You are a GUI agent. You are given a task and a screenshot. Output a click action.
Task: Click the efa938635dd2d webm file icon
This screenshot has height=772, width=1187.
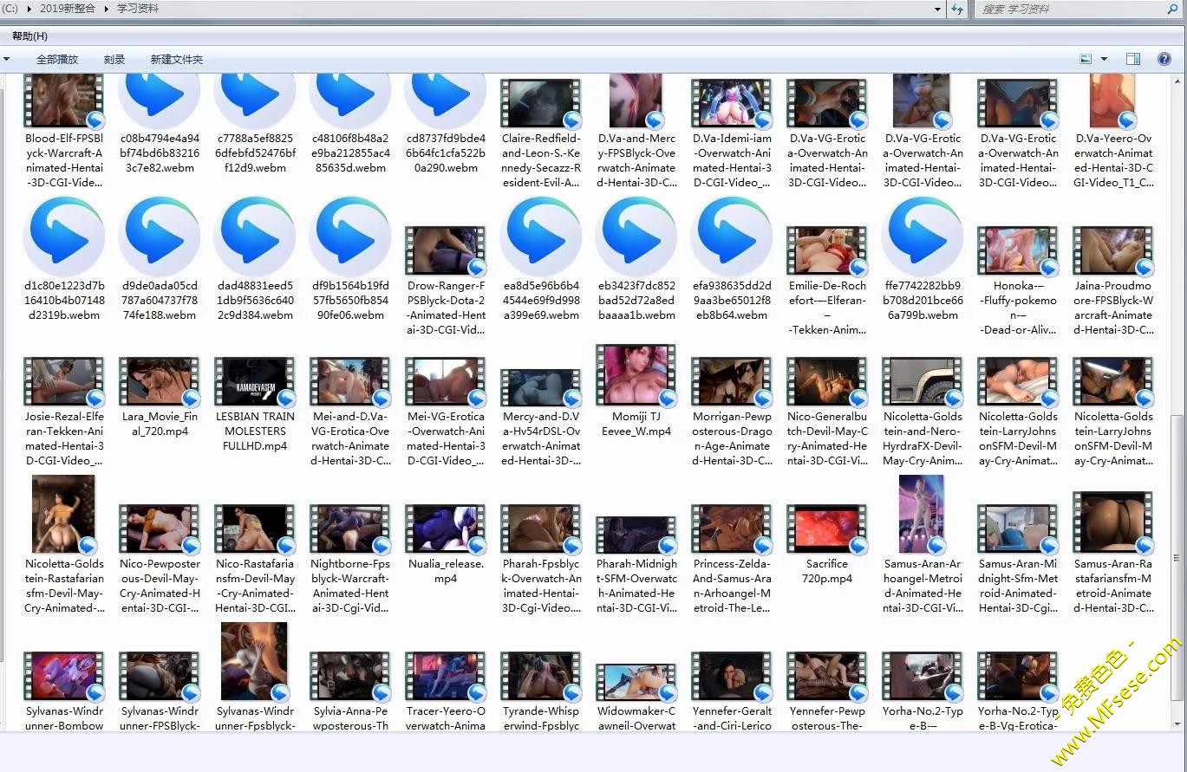pos(731,236)
